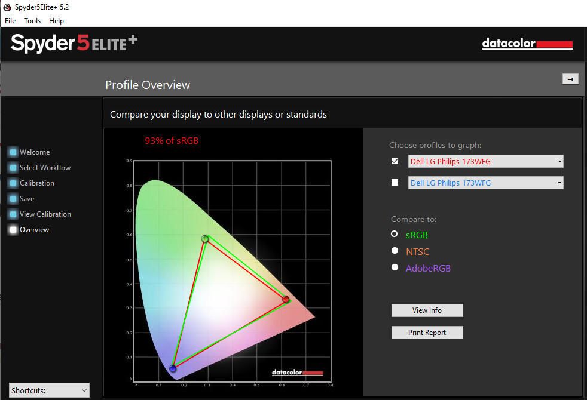
Task: Go to the Save step label
Action: 26,198
